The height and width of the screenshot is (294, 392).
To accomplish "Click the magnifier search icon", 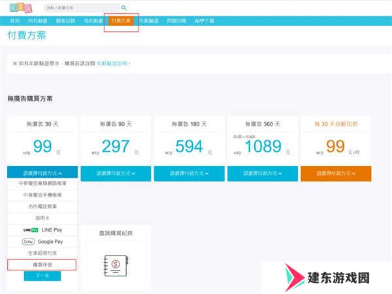I will pyautogui.click(x=123, y=8).
